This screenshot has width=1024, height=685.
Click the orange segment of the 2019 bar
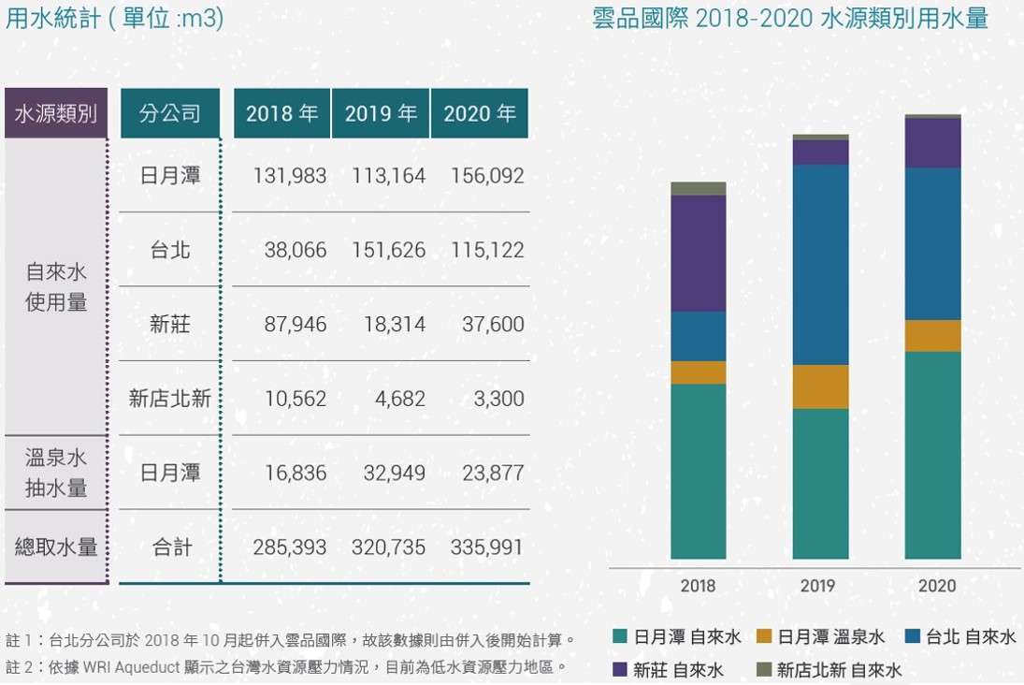pos(820,386)
